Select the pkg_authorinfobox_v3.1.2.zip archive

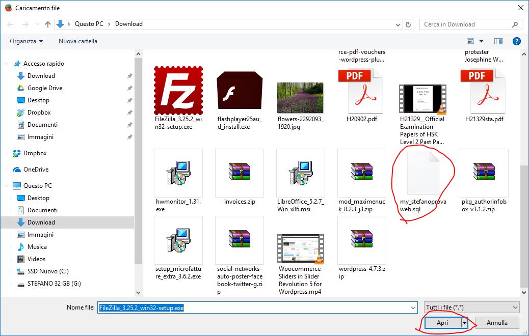point(484,173)
